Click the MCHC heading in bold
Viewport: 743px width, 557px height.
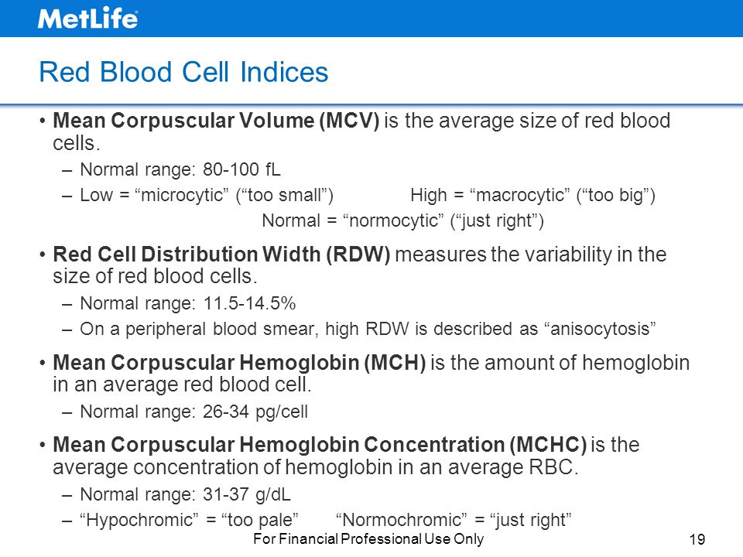pyautogui.click(x=320, y=445)
